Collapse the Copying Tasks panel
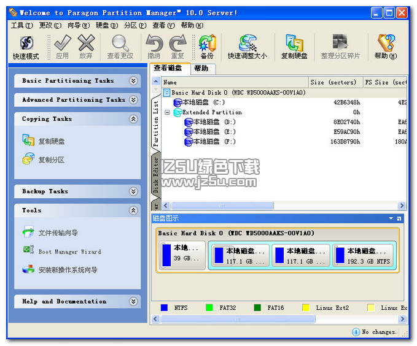The height and width of the screenshot is (346, 417). [133, 119]
